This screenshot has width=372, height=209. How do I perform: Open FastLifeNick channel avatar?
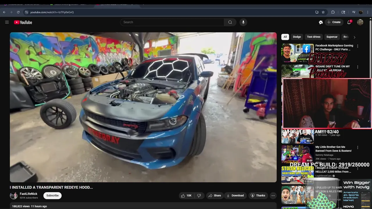[14, 195]
